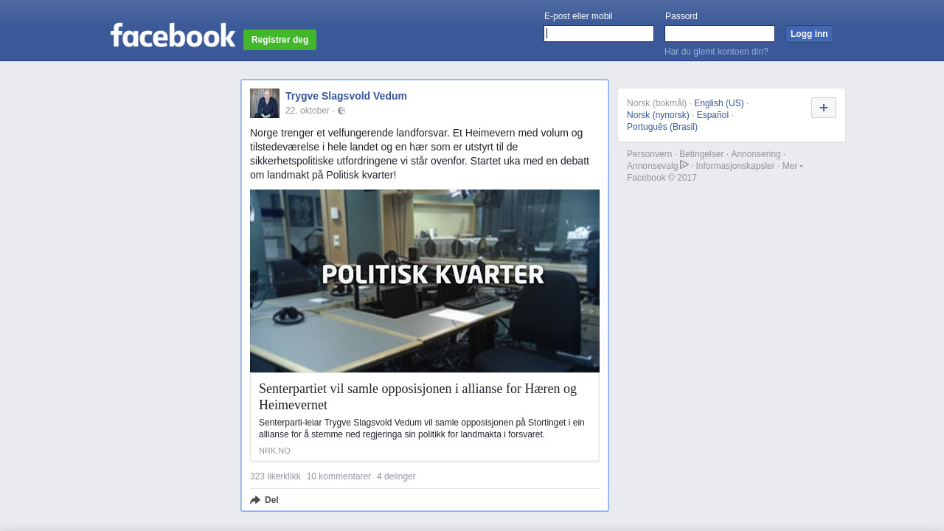Click the Norsk (bokmål) current language text
The image size is (944, 531).
(x=656, y=103)
